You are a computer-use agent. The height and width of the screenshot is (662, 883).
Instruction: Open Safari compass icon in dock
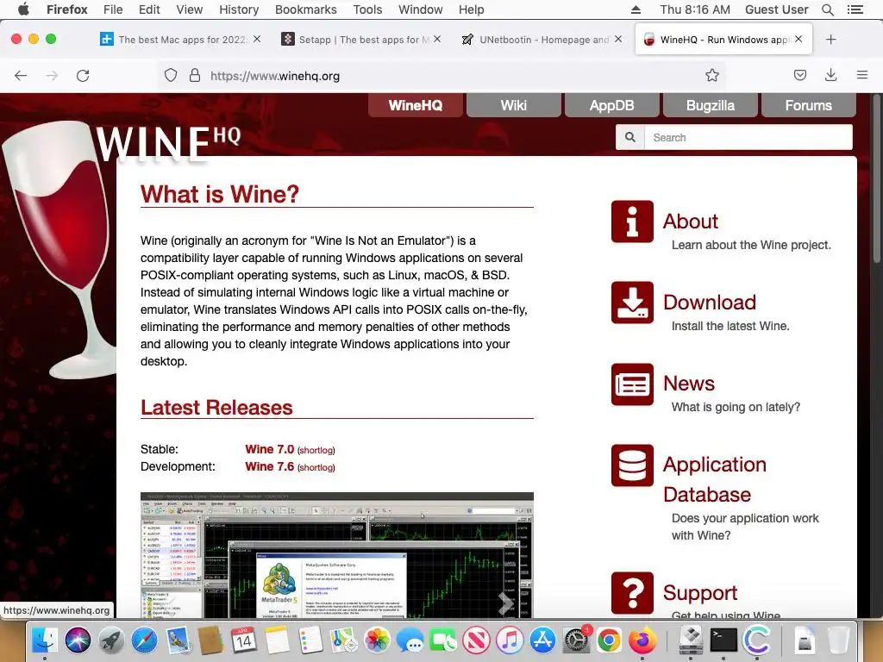point(144,640)
